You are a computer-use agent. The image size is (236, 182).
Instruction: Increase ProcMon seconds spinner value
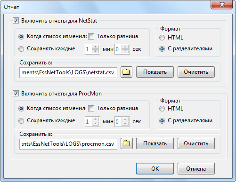(125, 119)
